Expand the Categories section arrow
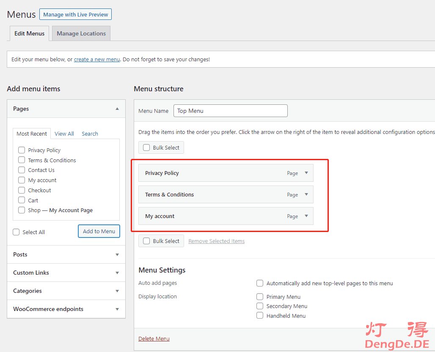 (x=117, y=291)
